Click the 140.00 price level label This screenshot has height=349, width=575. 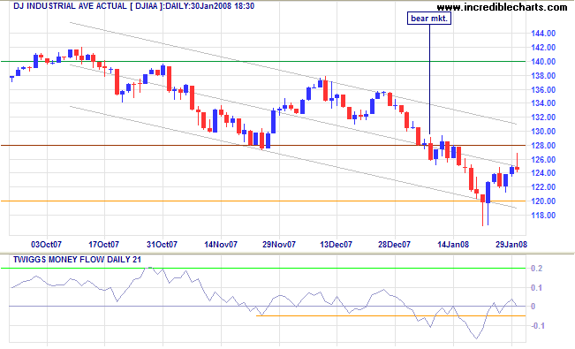pos(543,62)
